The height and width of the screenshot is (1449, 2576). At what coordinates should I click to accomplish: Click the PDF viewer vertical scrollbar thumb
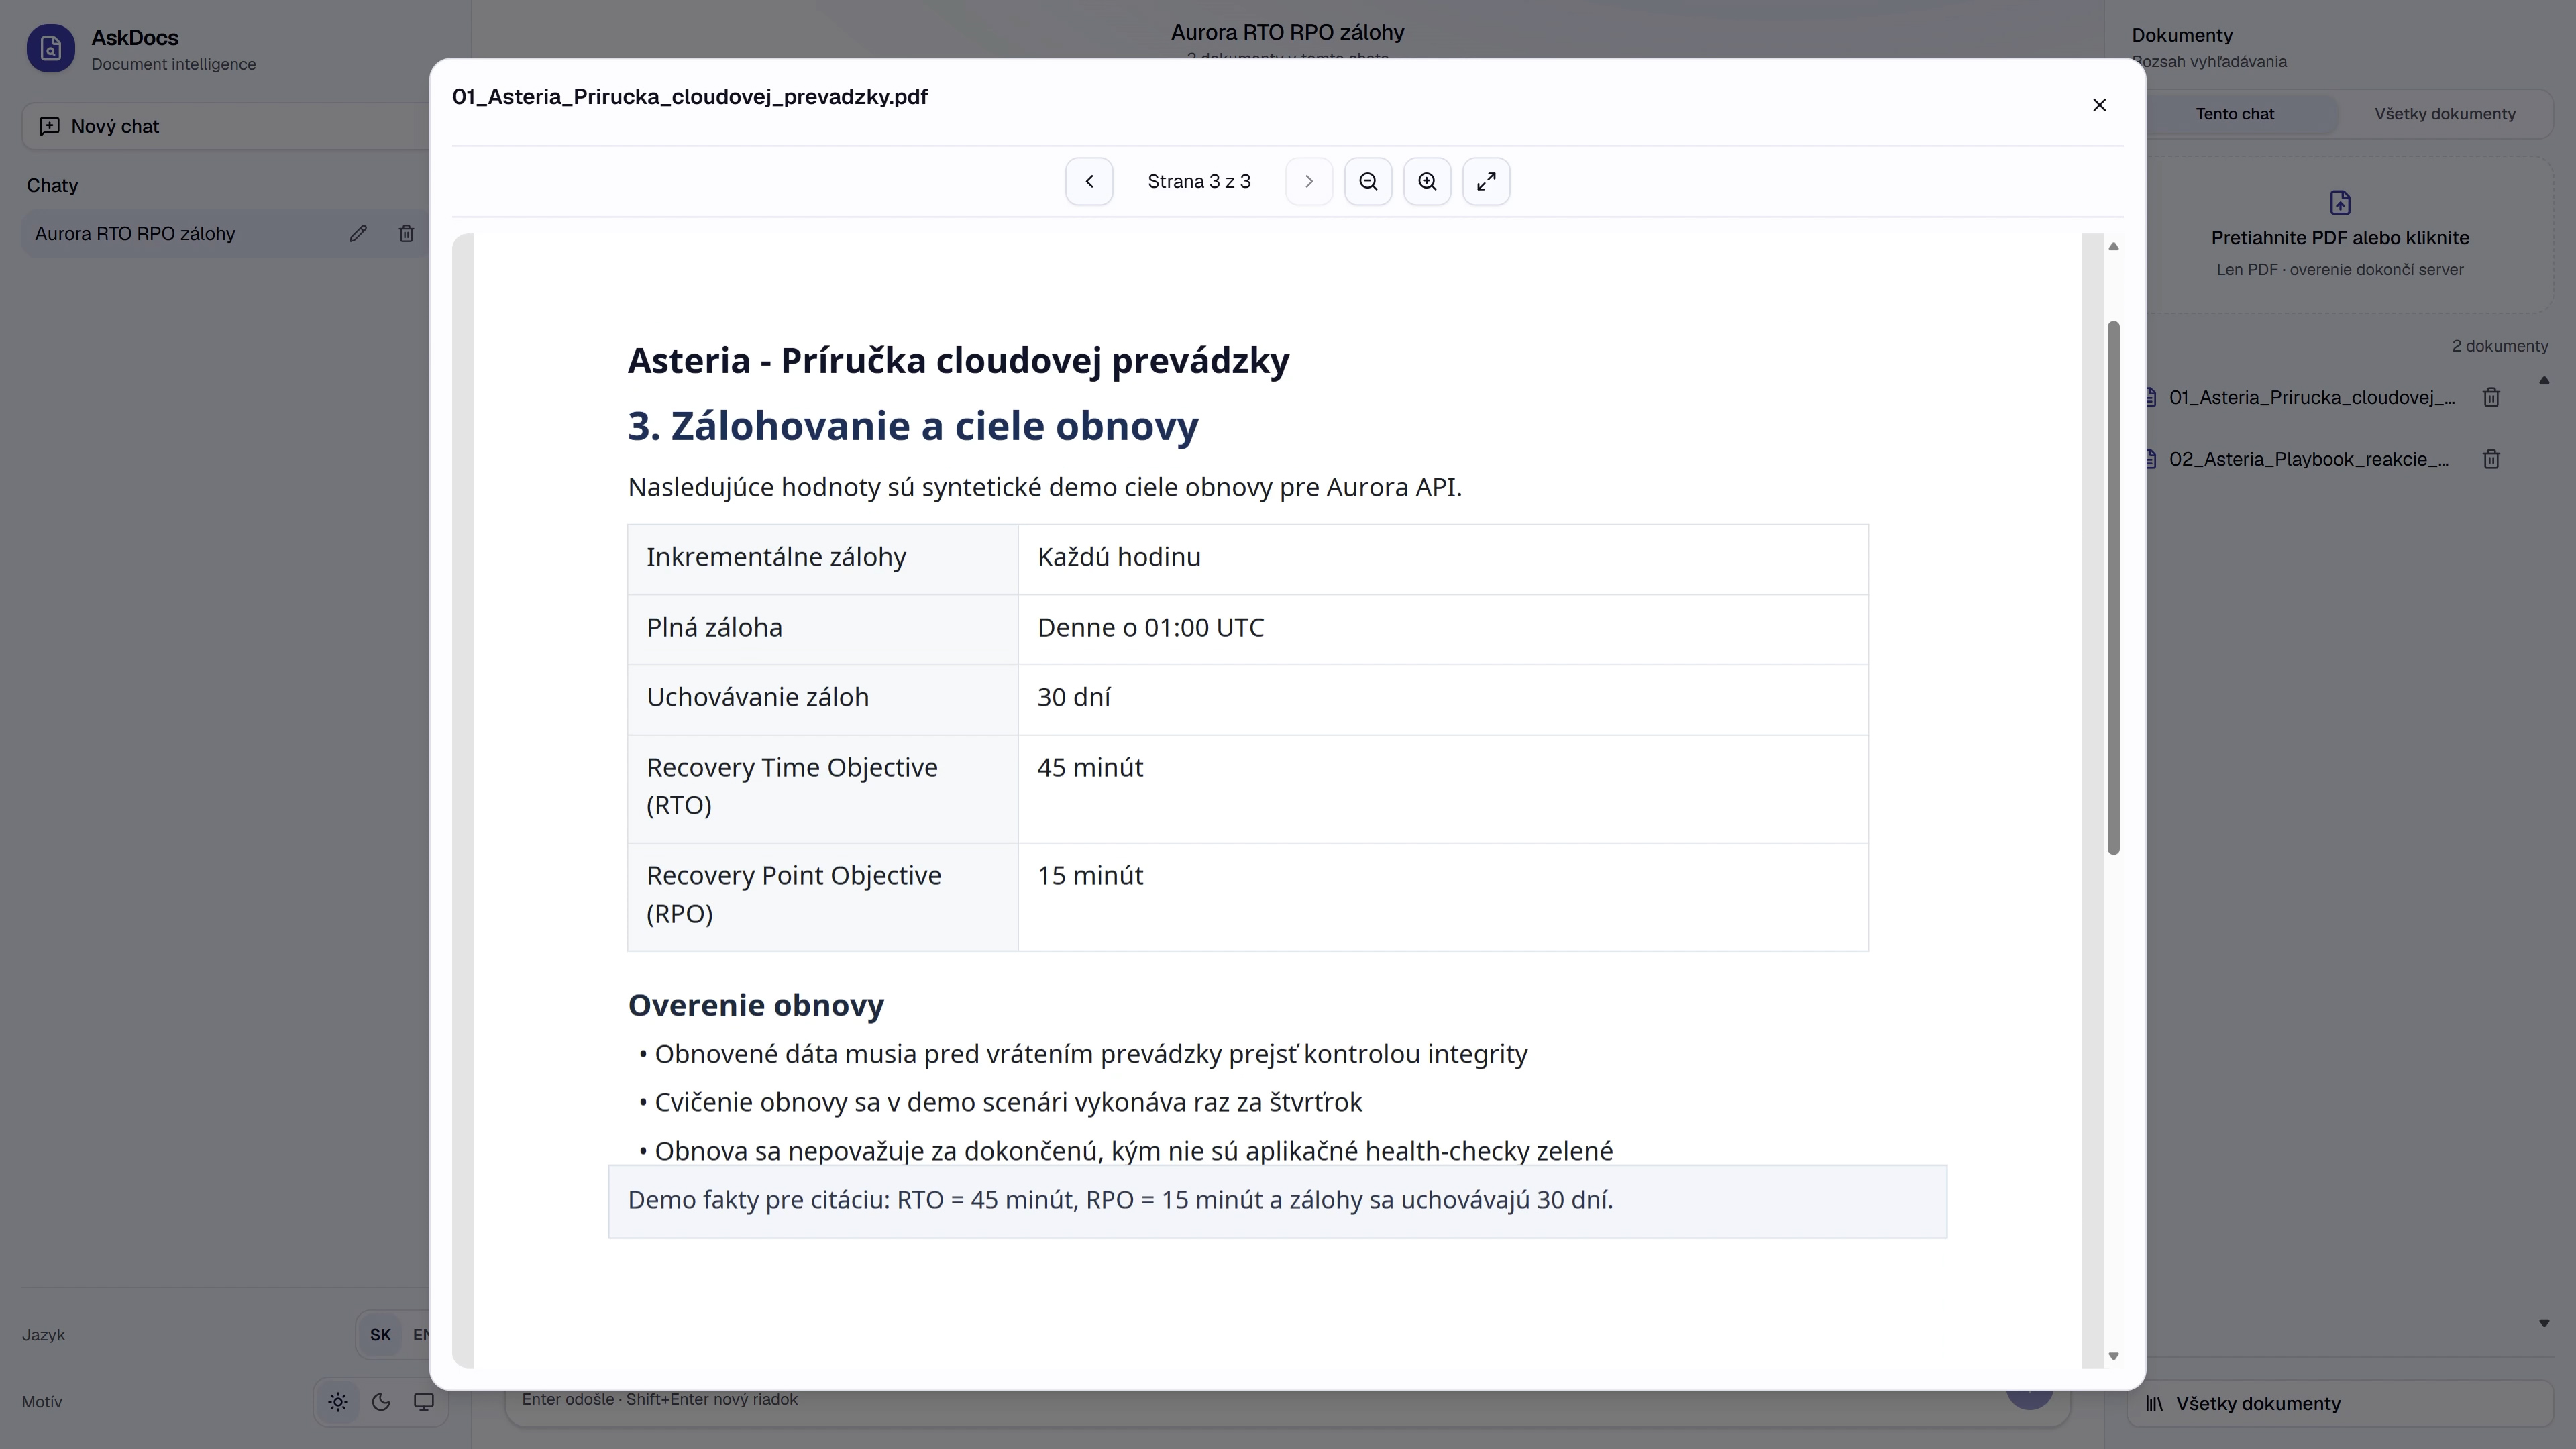pos(2113,588)
